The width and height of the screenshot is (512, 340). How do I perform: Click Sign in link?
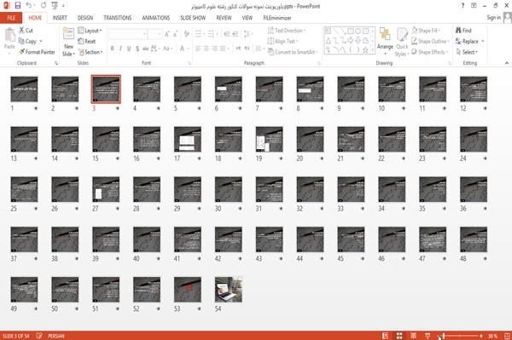493,18
